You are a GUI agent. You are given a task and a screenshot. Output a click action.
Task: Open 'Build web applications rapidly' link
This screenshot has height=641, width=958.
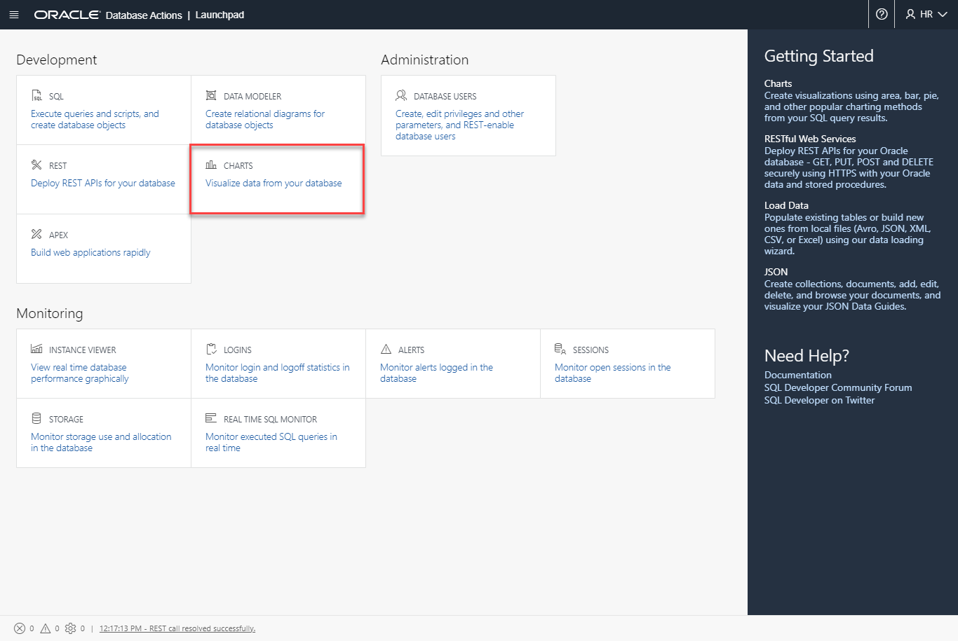(x=90, y=252)
